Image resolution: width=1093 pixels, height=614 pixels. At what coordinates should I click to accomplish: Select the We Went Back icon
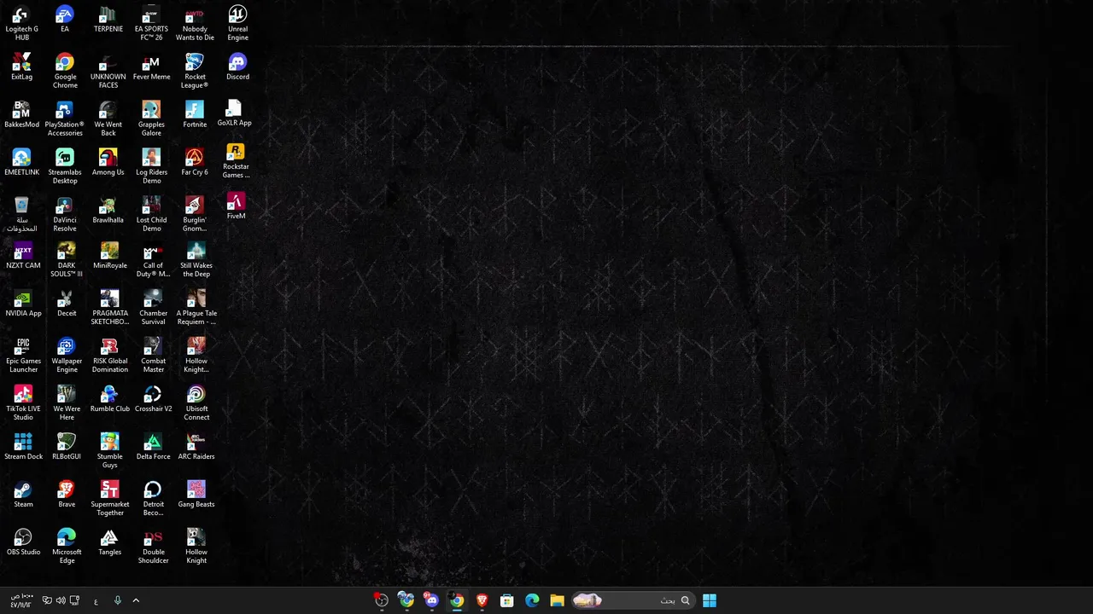pos(108,119)
